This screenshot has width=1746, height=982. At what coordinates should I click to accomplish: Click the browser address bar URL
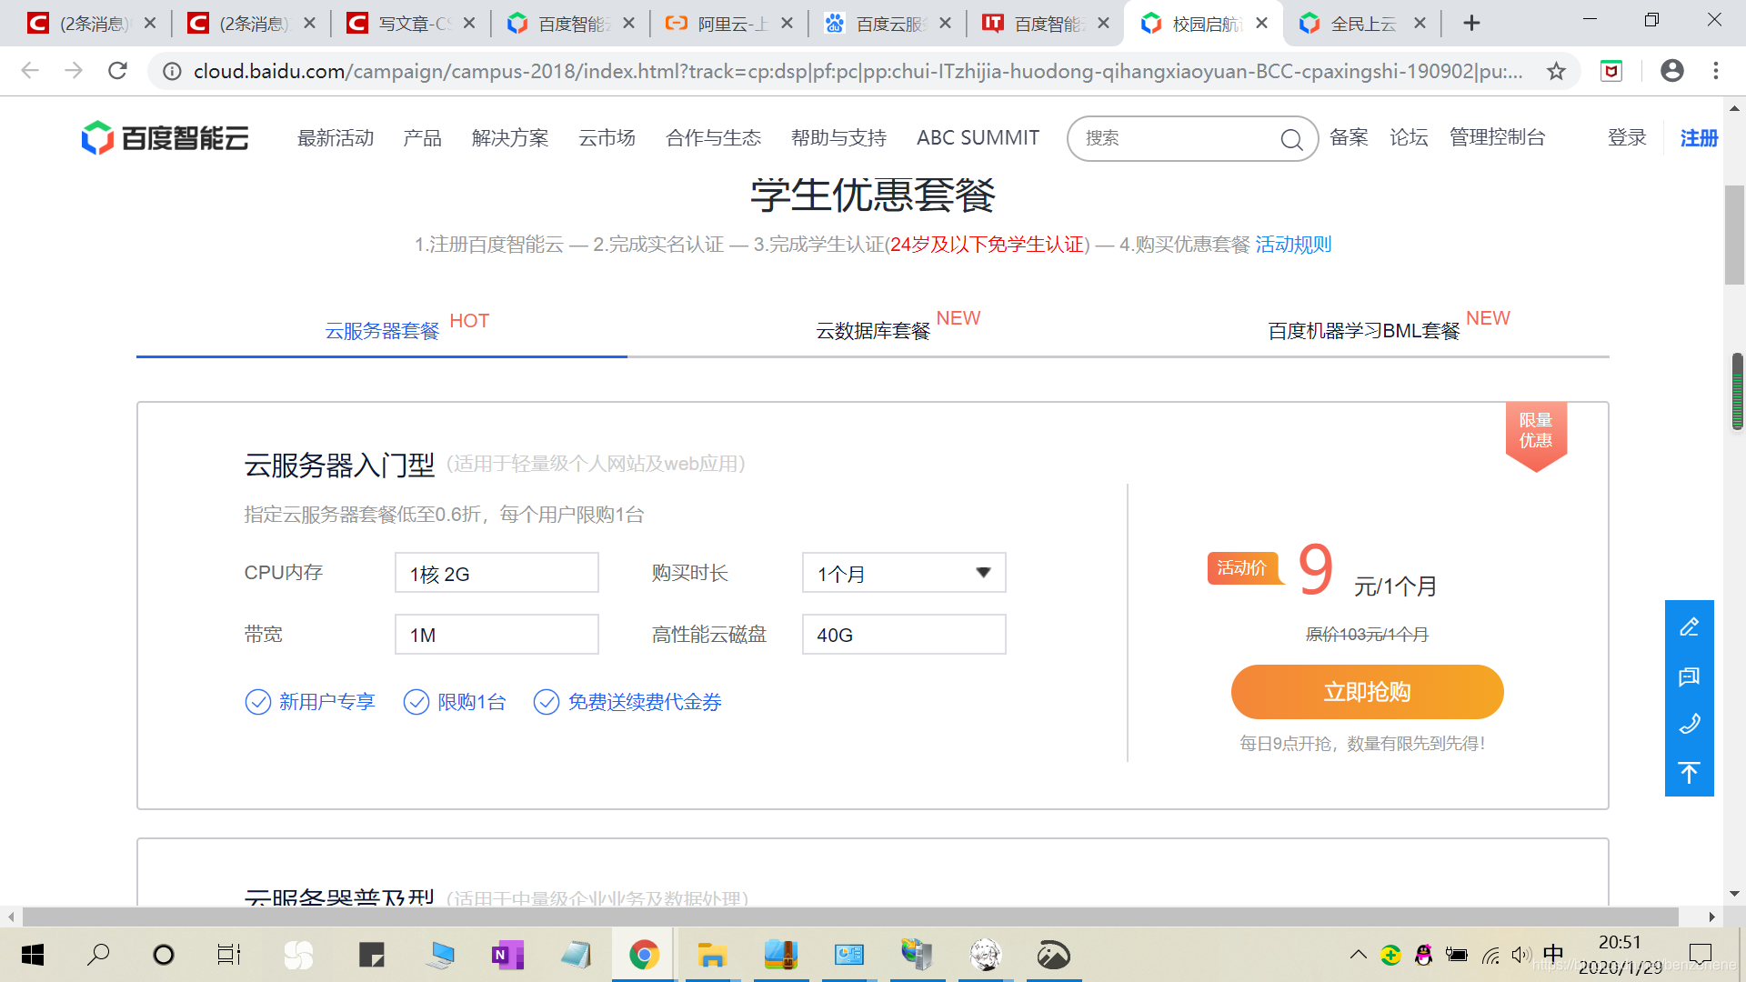click(x=858, y=71)
